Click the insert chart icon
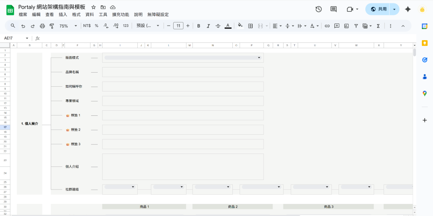Screen dimensions: 433x216 [346, 26]
